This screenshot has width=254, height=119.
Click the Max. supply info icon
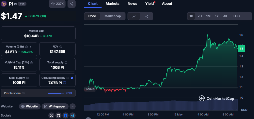[27, 78]
